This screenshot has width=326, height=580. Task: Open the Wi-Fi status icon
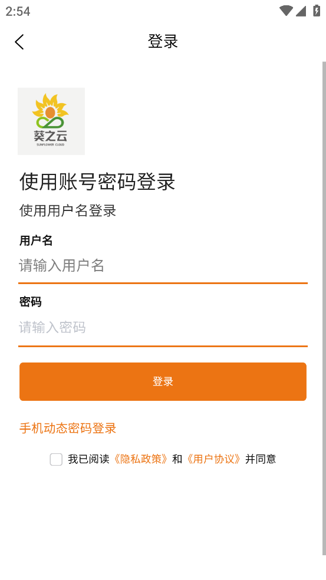pos(286,11)
